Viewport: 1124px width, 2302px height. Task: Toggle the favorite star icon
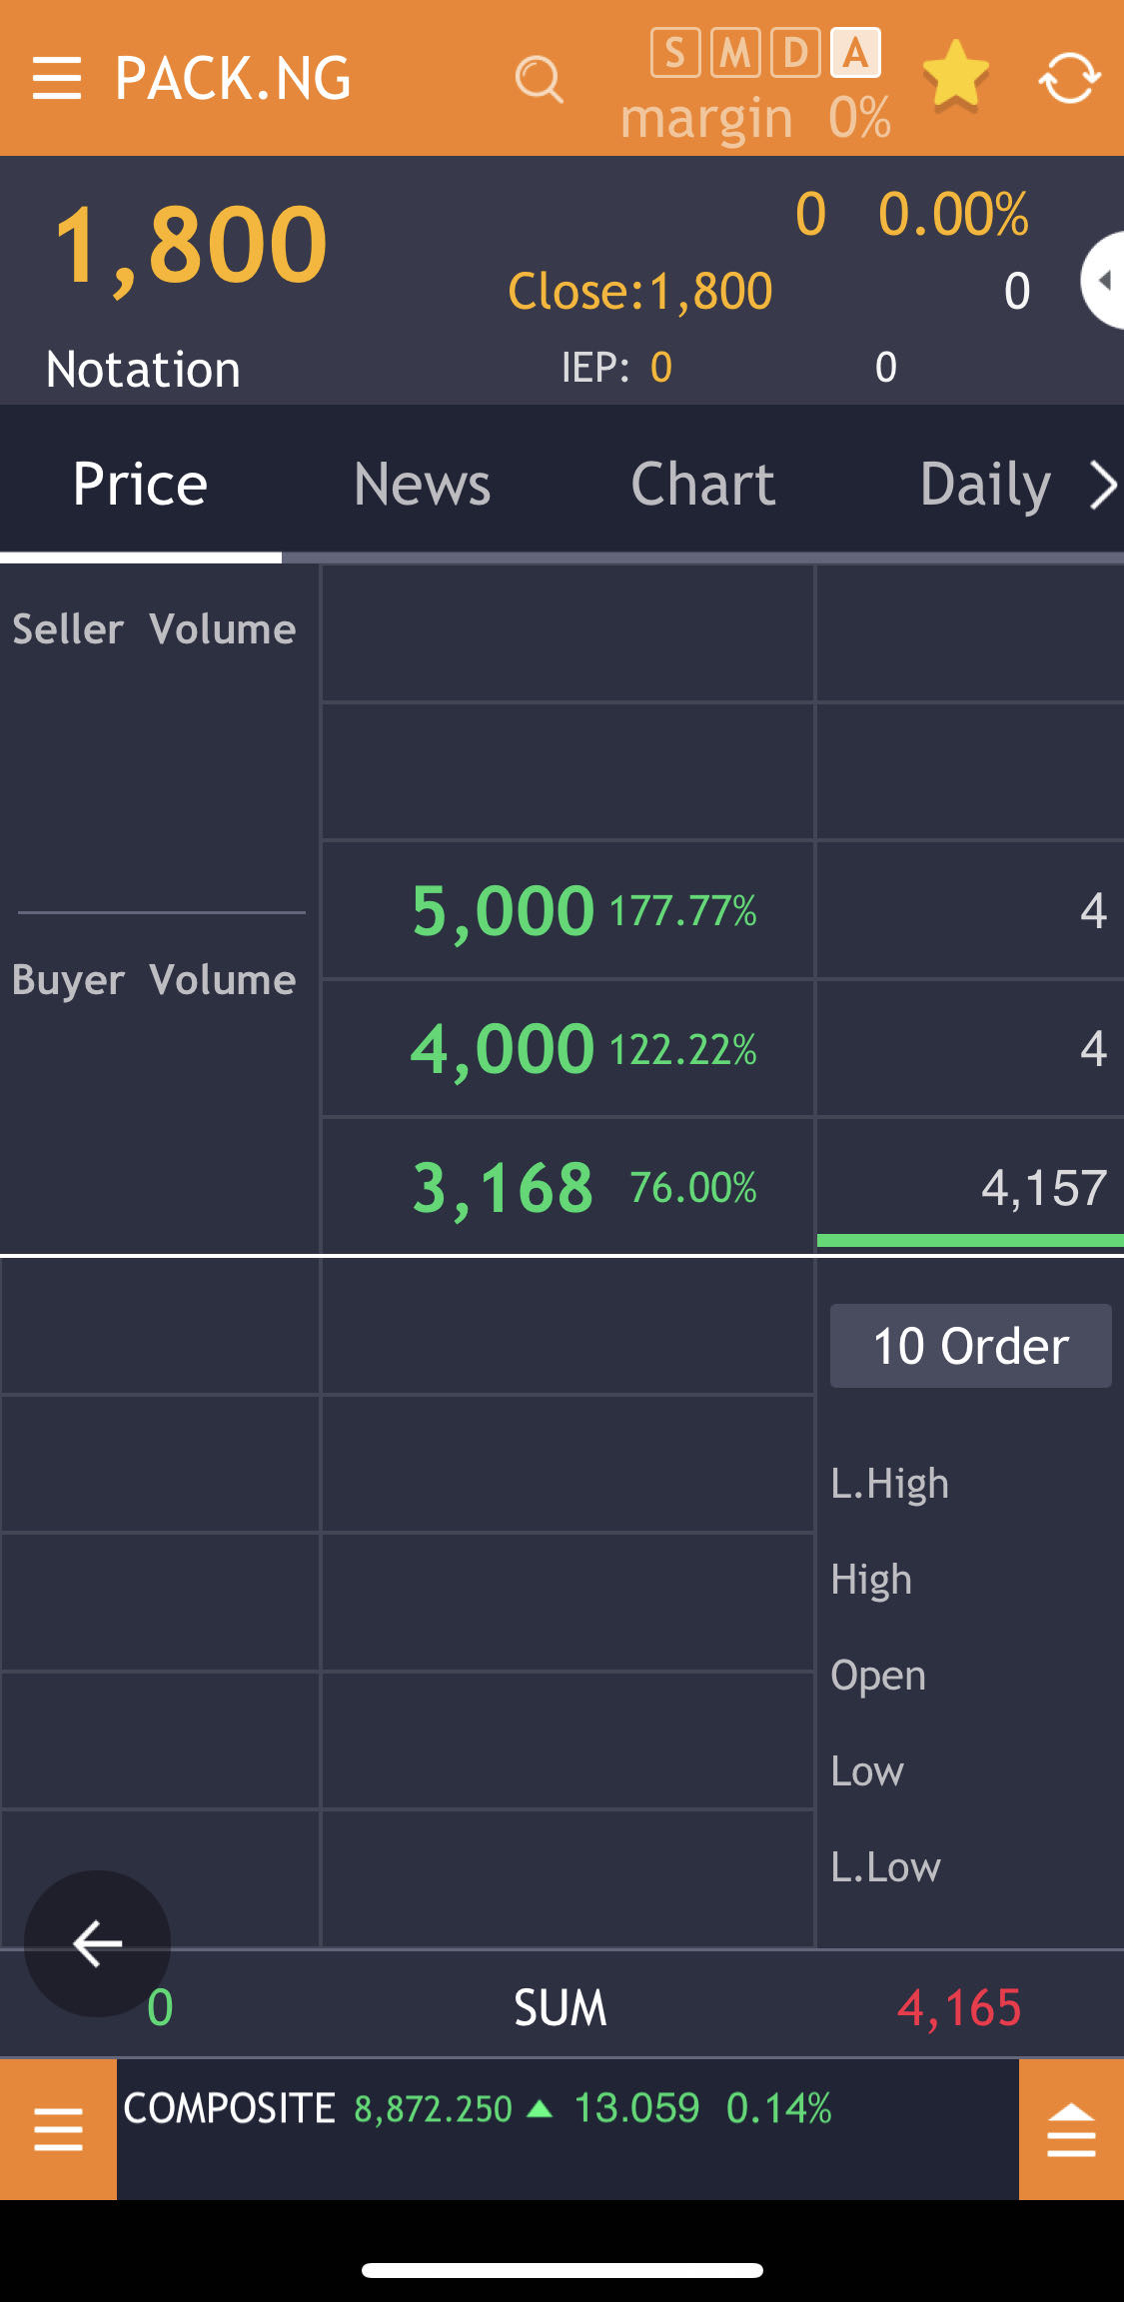pos(955,75)
